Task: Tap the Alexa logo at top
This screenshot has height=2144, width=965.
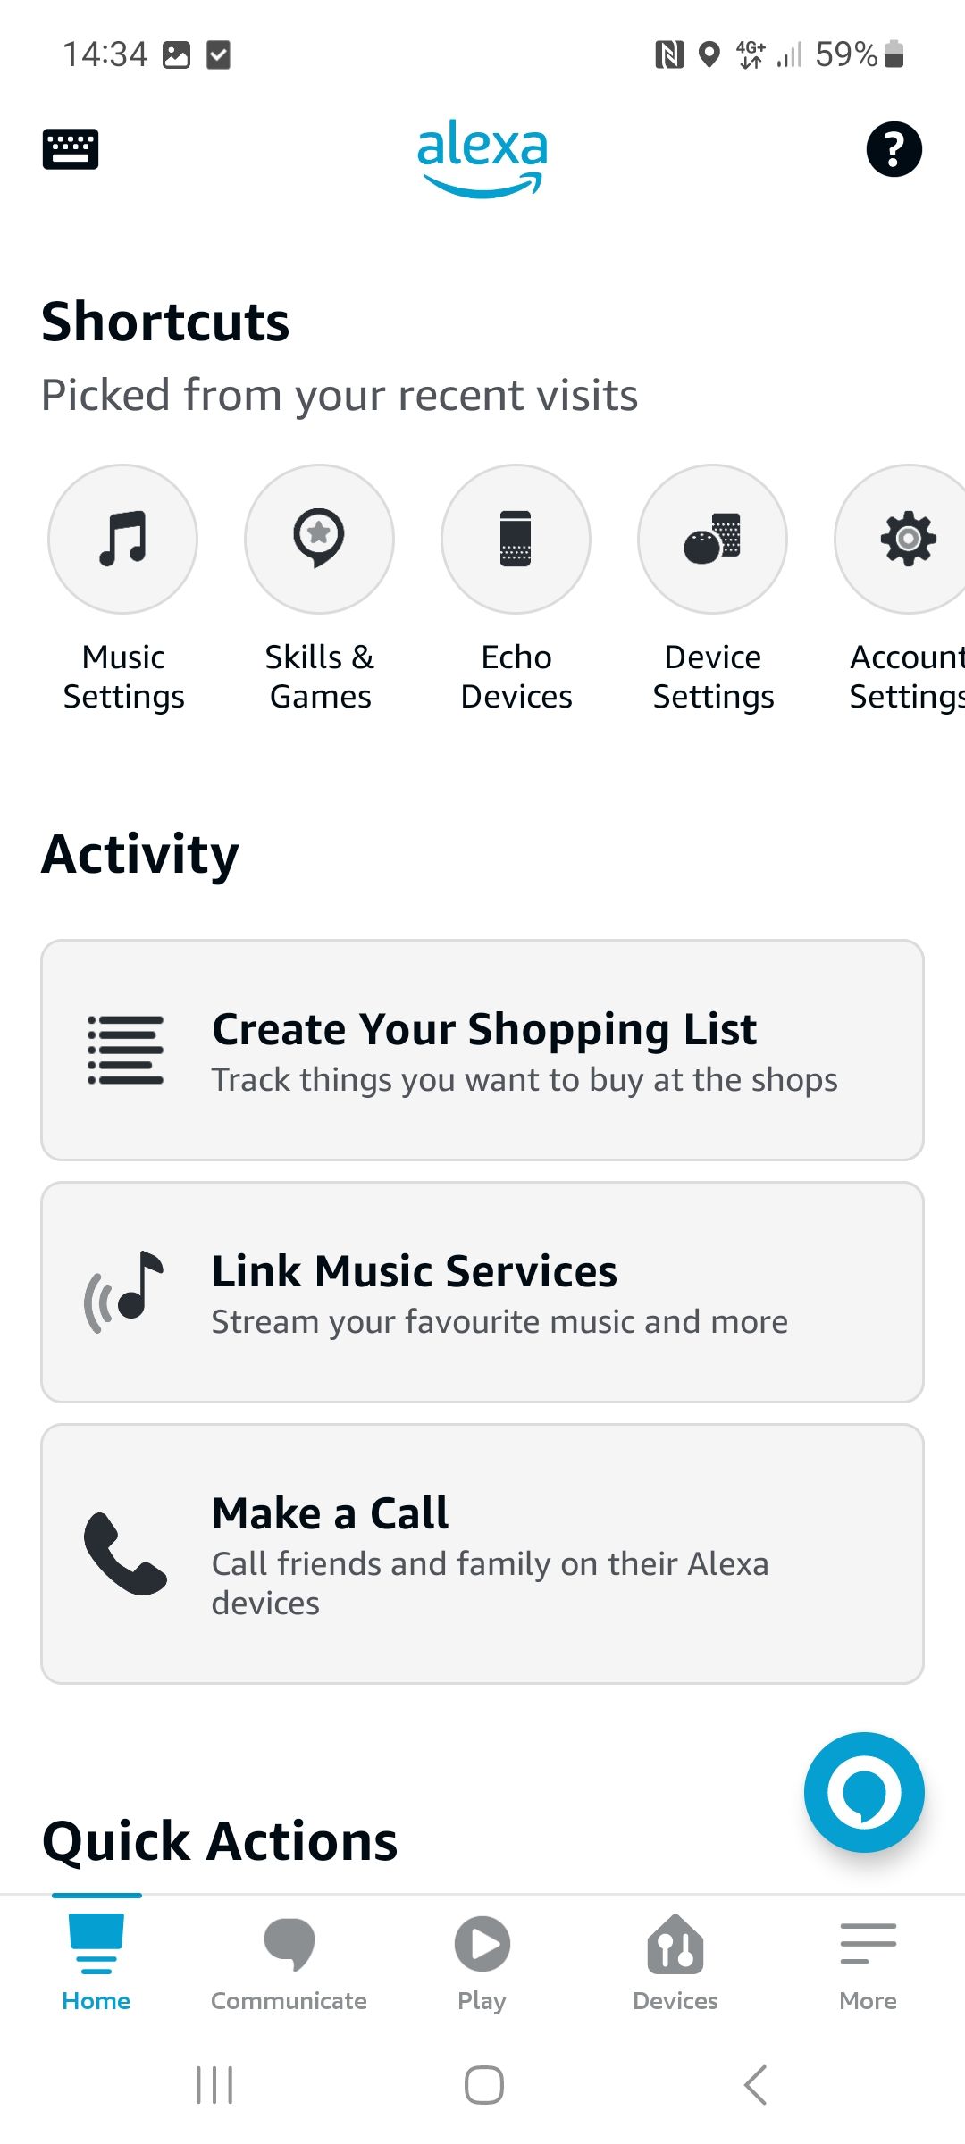Action: [x=482, y=156]
